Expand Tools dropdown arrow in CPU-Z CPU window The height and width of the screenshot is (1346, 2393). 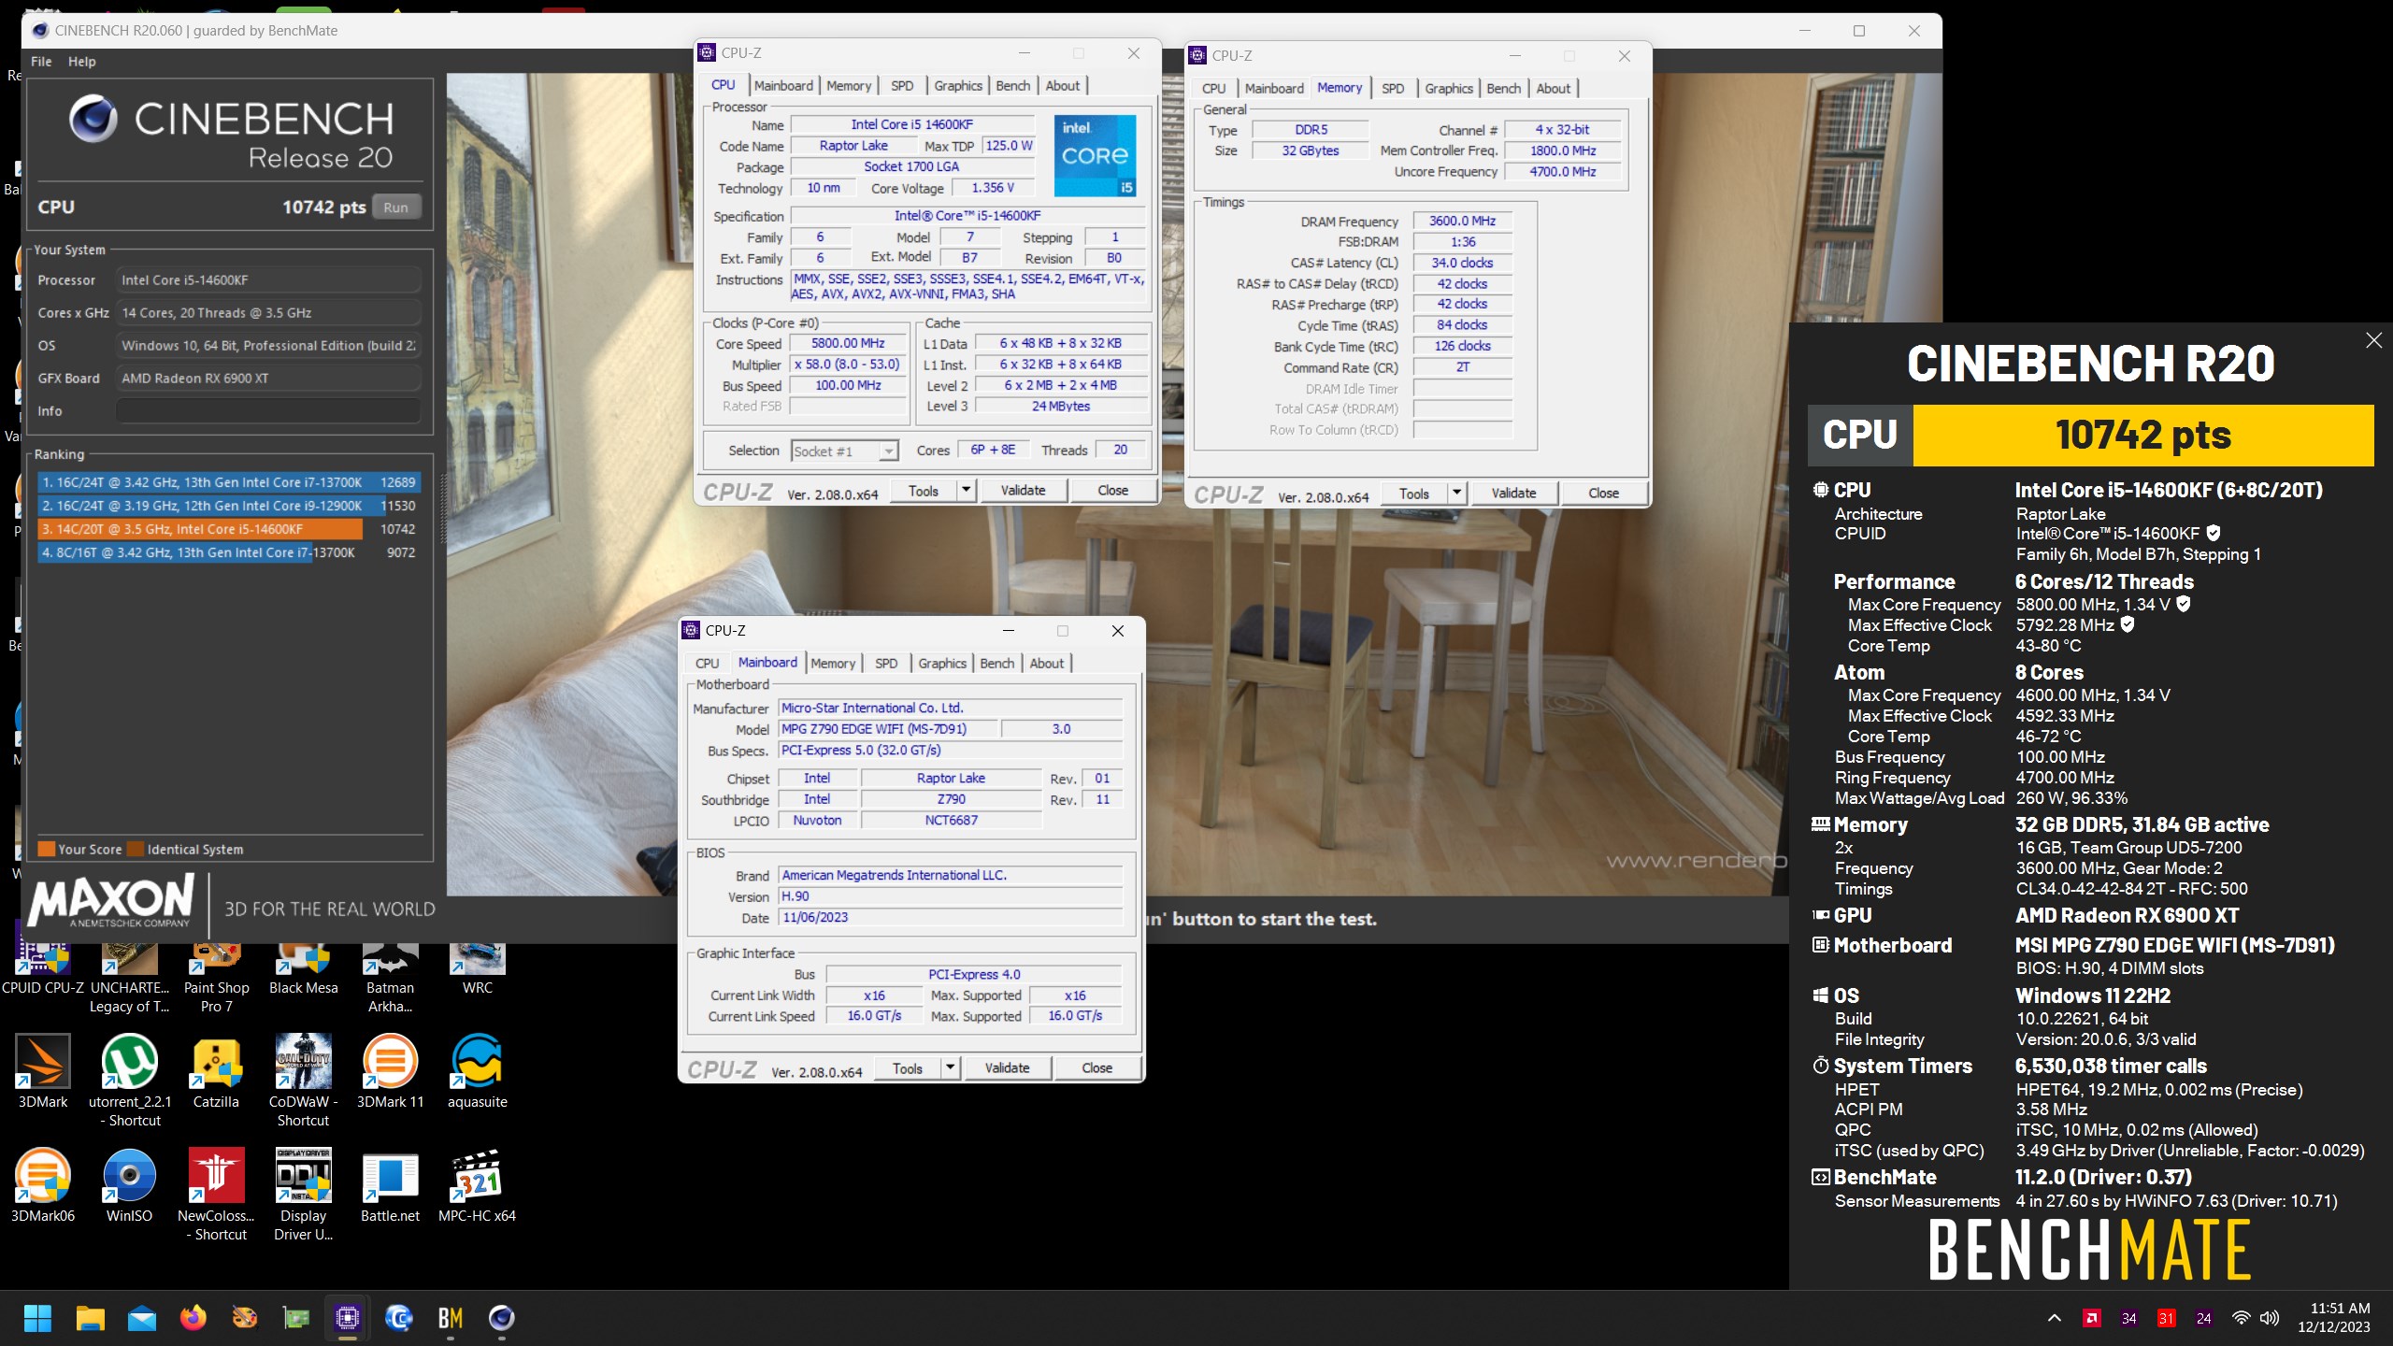pos(967,490)
